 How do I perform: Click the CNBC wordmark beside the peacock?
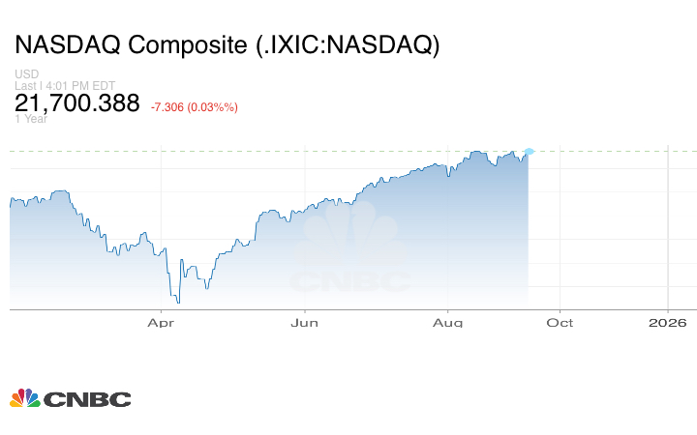86,399
